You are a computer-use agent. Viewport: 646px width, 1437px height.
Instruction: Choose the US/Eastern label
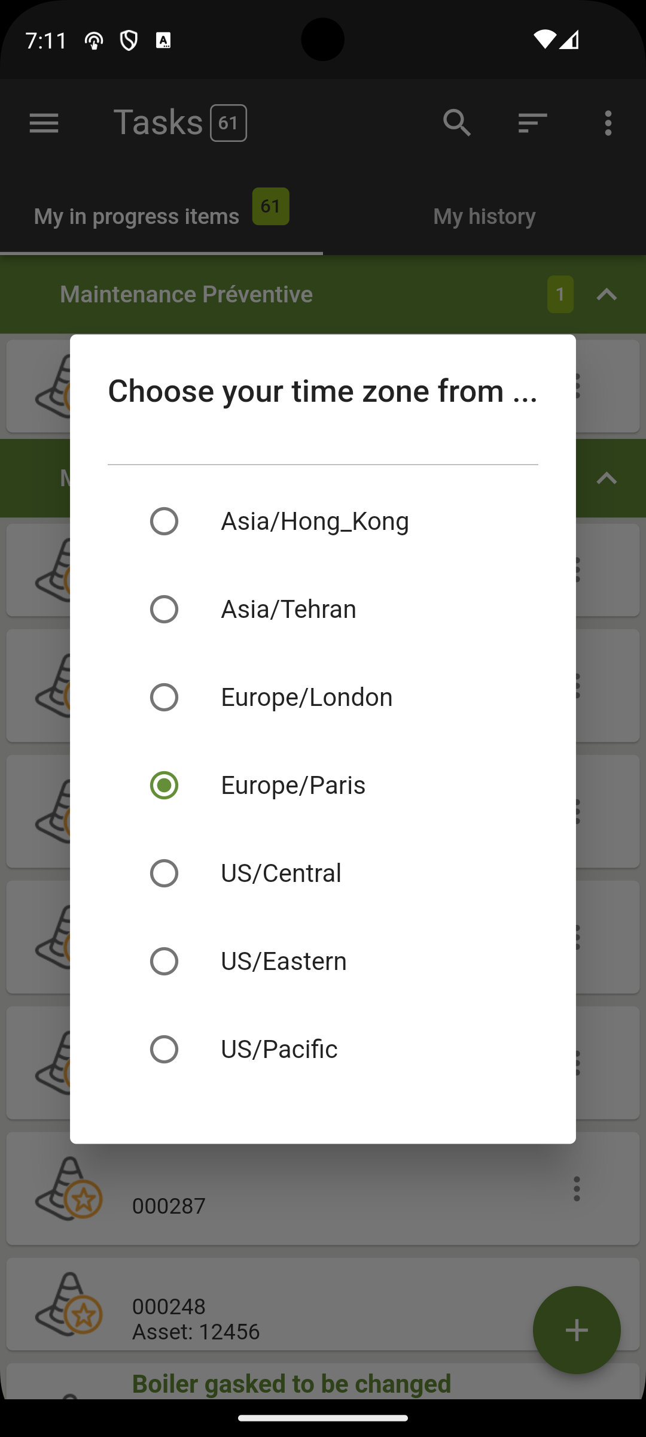(x=284, y=961)
